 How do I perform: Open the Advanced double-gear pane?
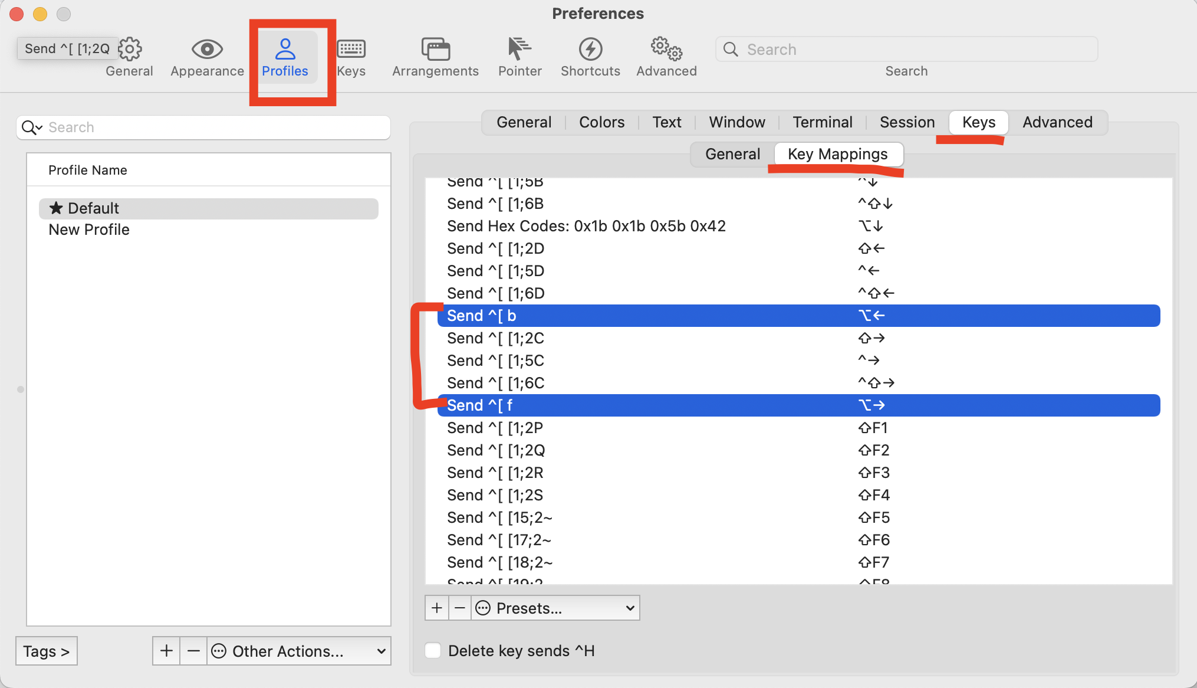click(666, 50)
